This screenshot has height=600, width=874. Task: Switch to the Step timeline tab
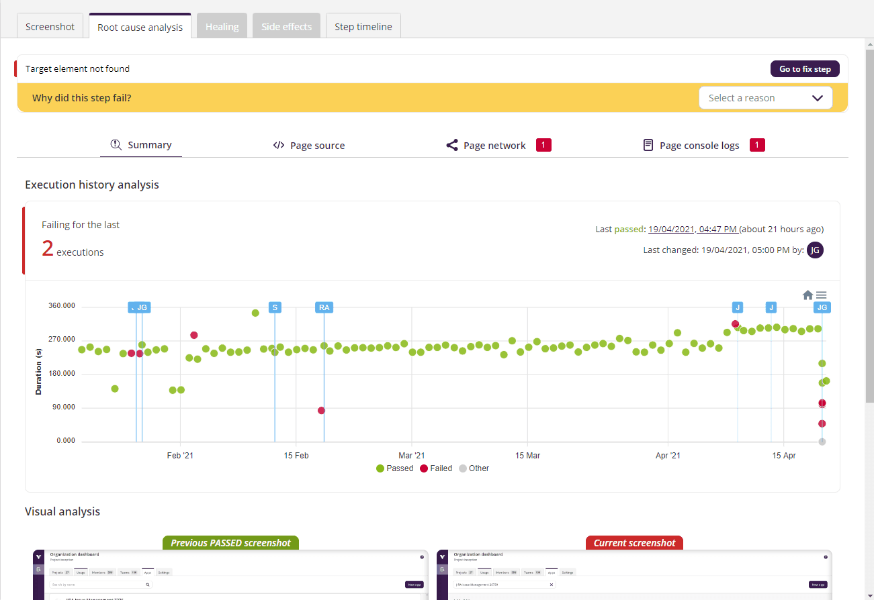[x=363, y=27]
